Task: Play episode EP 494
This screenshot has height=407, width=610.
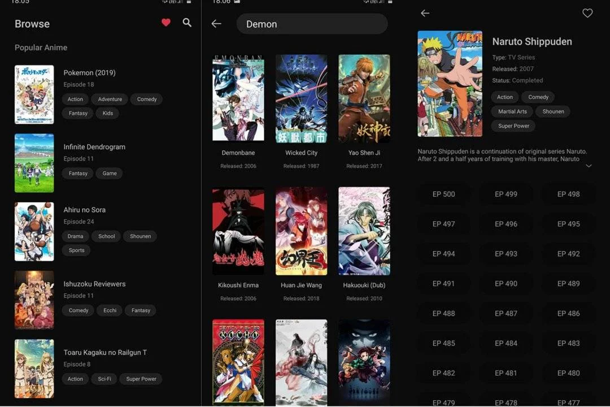Action: (x=443, y=254)
